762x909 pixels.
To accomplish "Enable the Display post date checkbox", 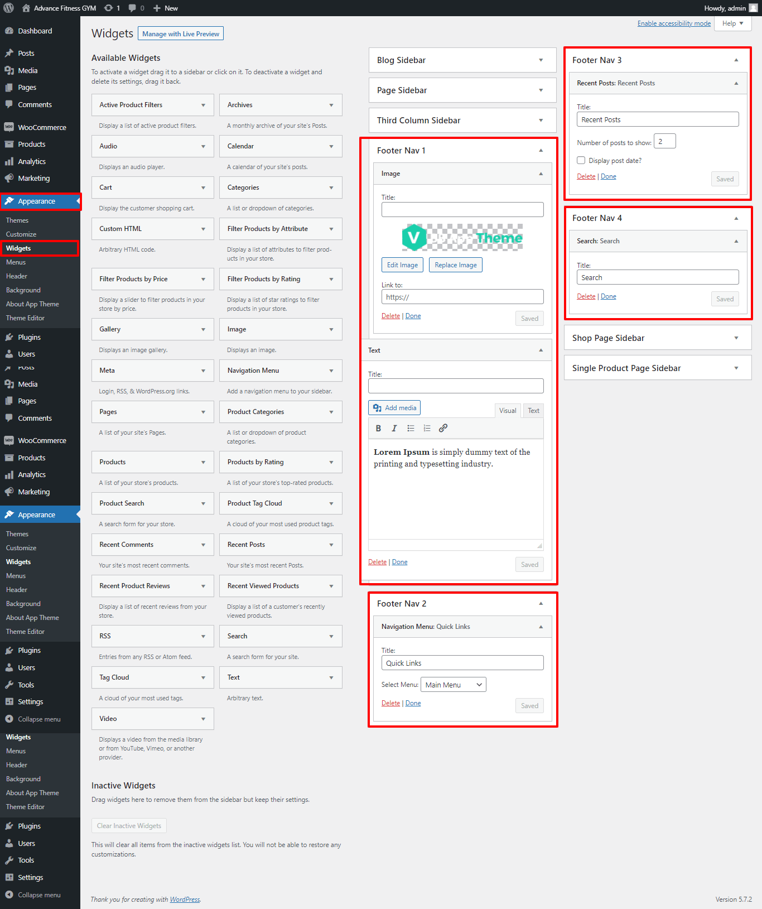I will click(x=581, y=160).
